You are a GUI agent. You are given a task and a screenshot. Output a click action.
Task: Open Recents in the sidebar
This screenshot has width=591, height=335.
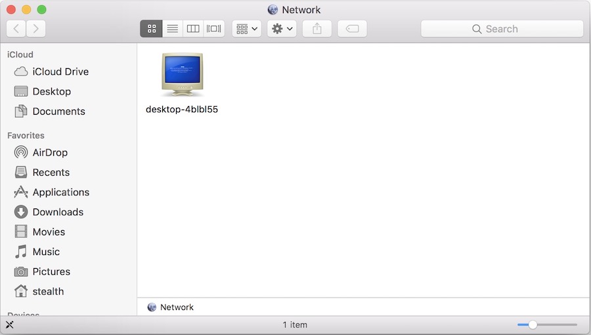click(51, 172)
